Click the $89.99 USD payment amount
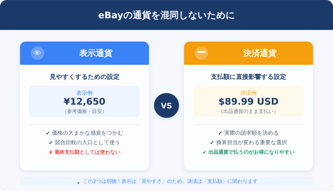Image resolution: width=333 pixels, height=191 pixels. (x=248, y=101)
